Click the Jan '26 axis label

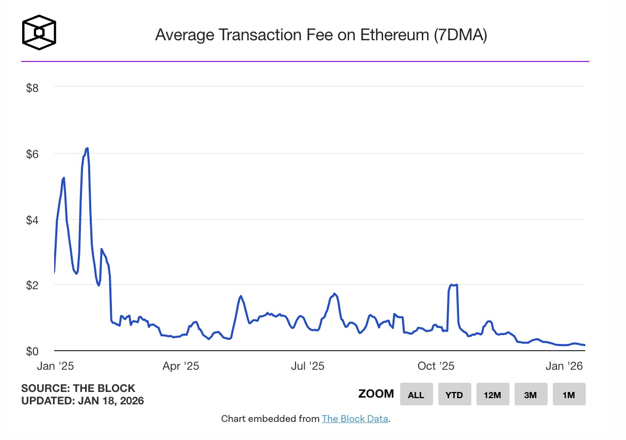[564, 366]
